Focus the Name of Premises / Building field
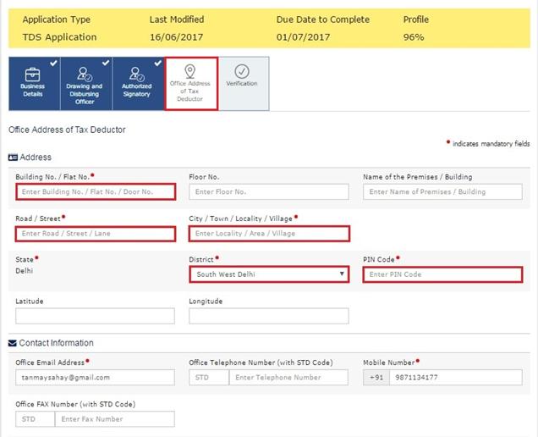 point(442,191)
